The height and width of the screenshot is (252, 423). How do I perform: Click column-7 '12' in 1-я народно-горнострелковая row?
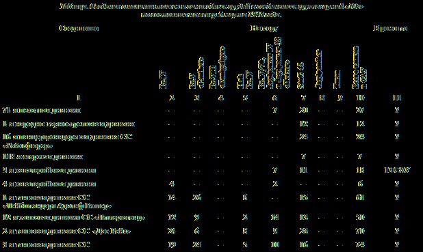click(x=303, y=124)
